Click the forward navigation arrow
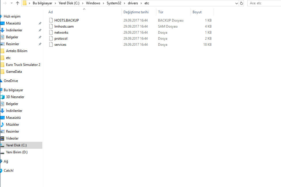281x187 pixels. [5, 3]
